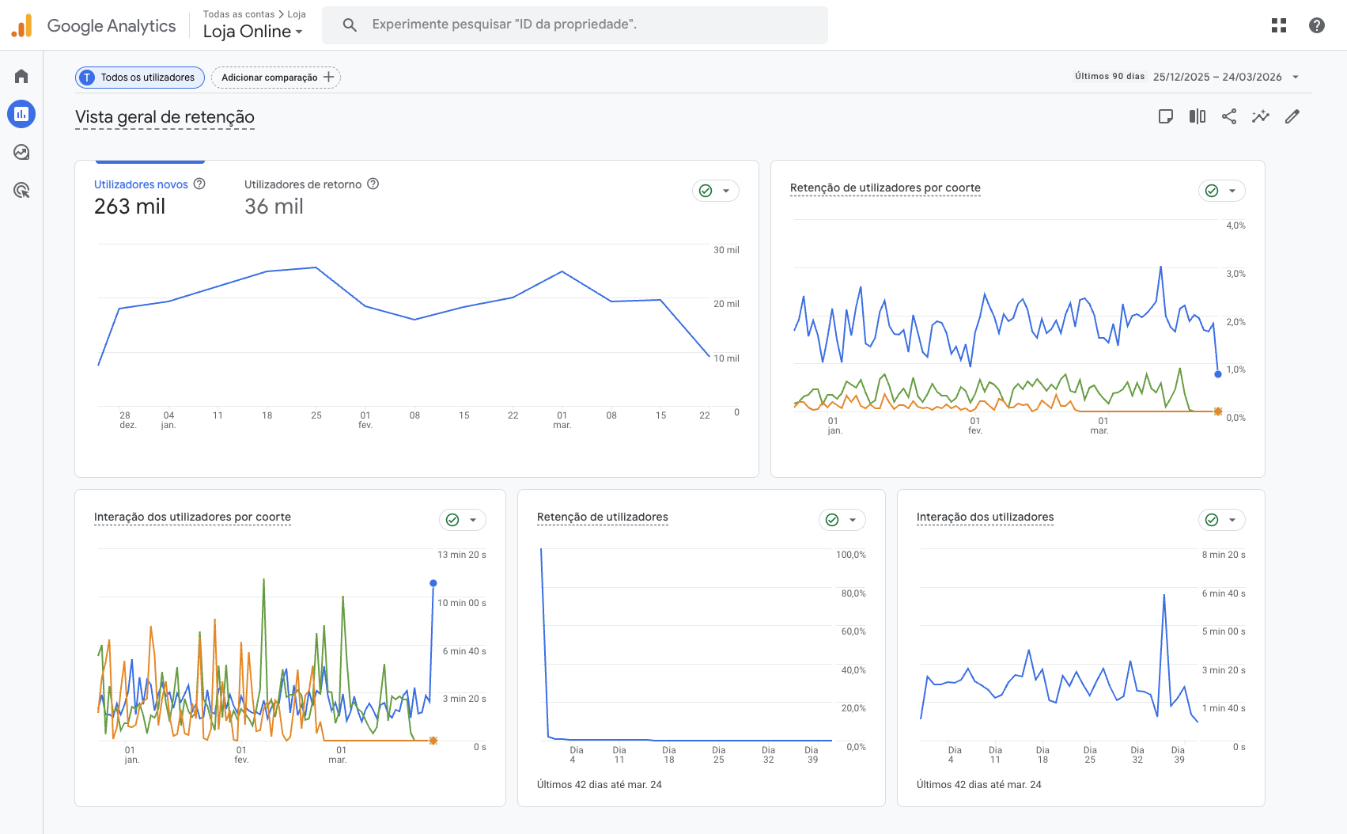Open the Insights sparkle icon
Viewport: 1347px width, 834px height.
[1261, 116]
